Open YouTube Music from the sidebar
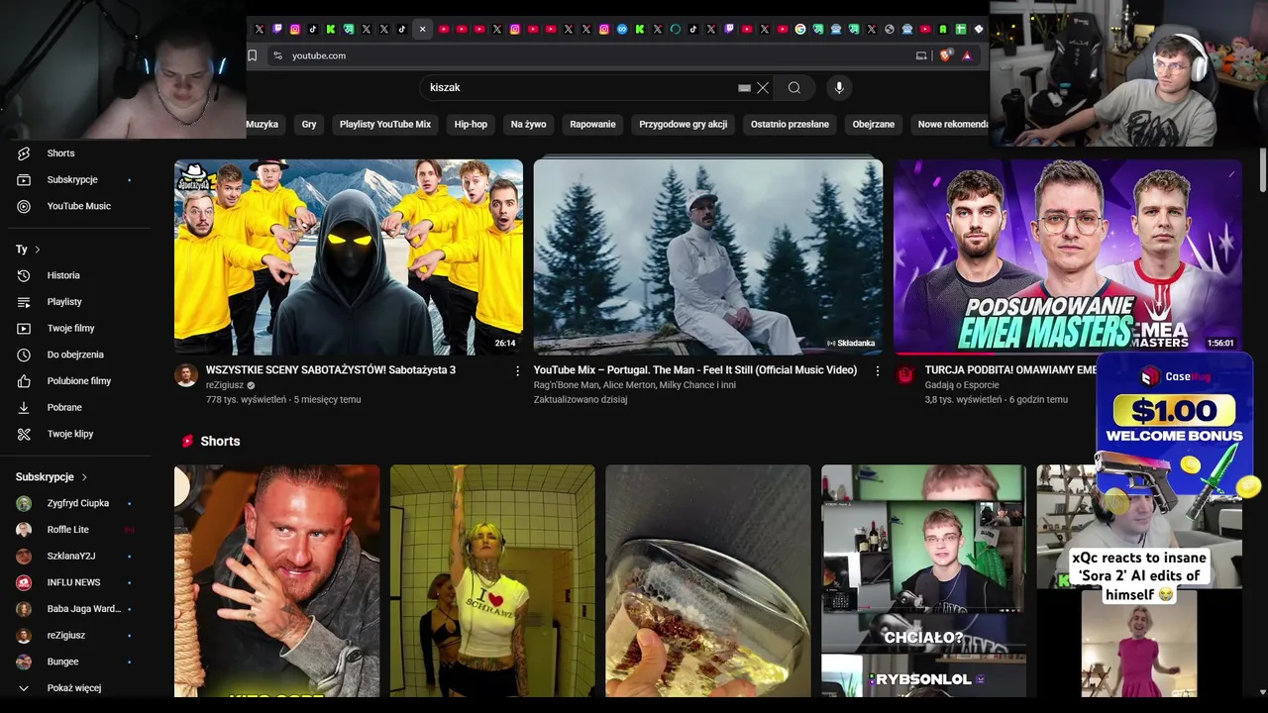The width and height of the screenshot is (1268, 713). point(78,206)
